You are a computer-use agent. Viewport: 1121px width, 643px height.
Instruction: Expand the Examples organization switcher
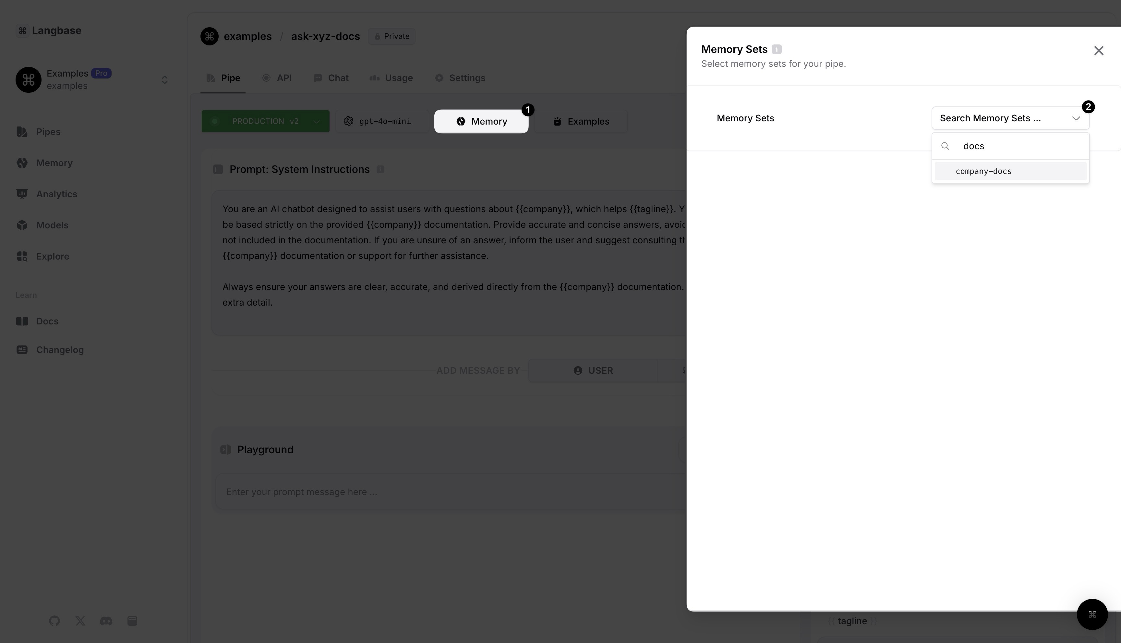(x=164, y=80)
